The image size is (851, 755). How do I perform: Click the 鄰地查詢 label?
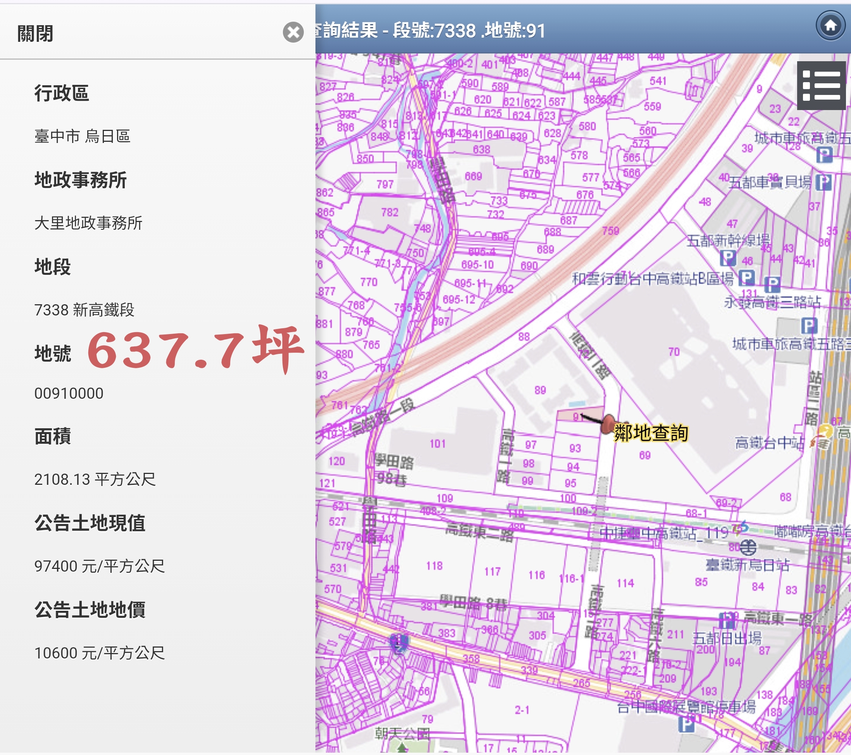point(651,433)
